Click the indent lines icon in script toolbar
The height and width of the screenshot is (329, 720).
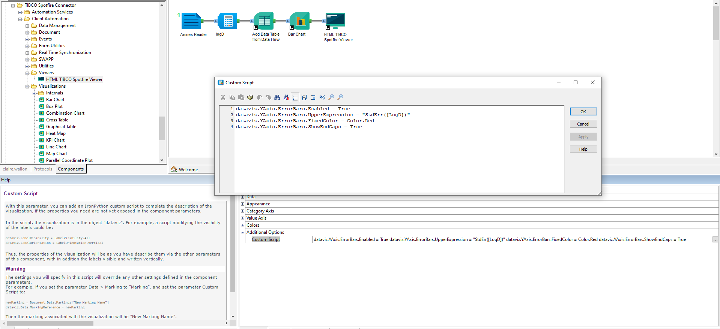[313, 97]
